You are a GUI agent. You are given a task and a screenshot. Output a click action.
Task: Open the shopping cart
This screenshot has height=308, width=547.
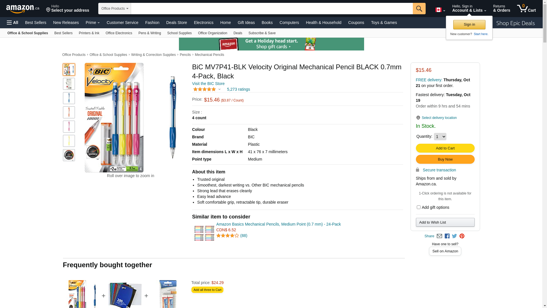point(526,9)
